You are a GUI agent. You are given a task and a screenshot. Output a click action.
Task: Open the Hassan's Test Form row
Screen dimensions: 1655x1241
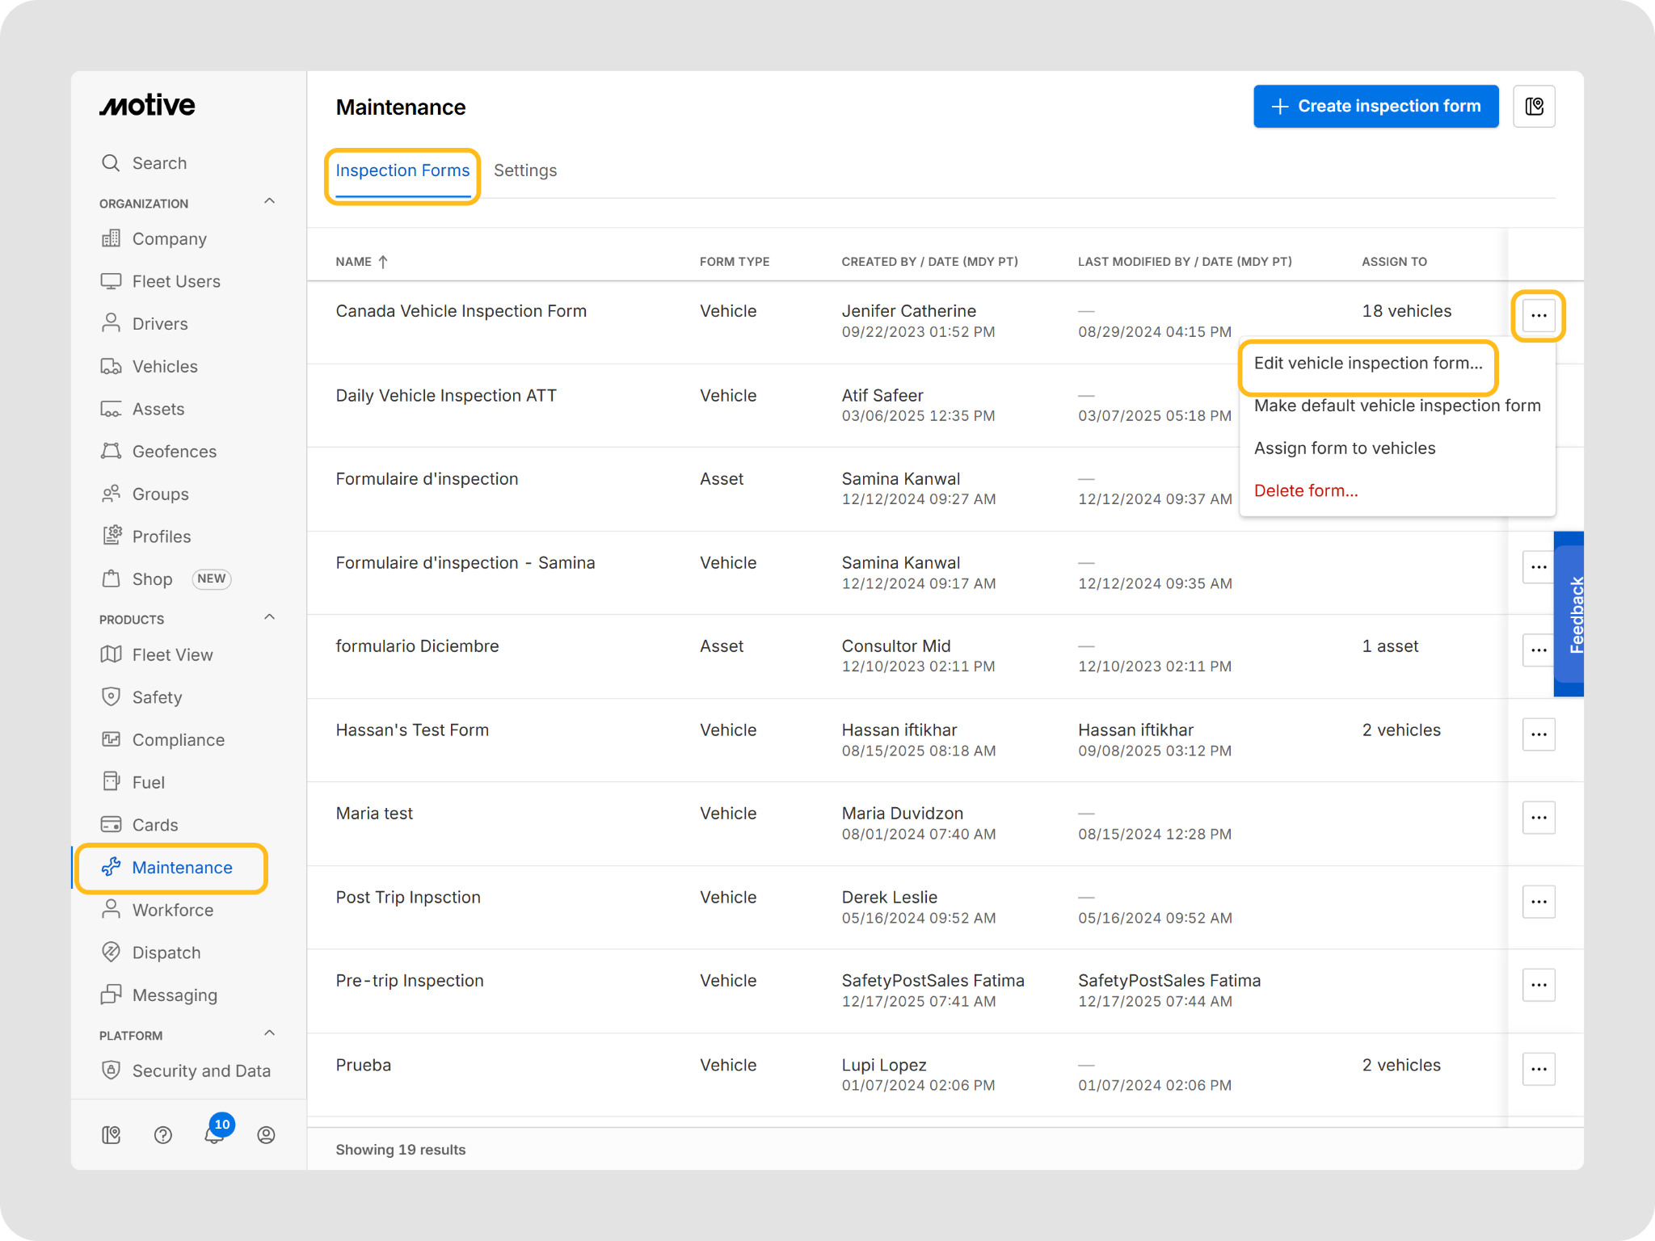(x=412, y=730)
